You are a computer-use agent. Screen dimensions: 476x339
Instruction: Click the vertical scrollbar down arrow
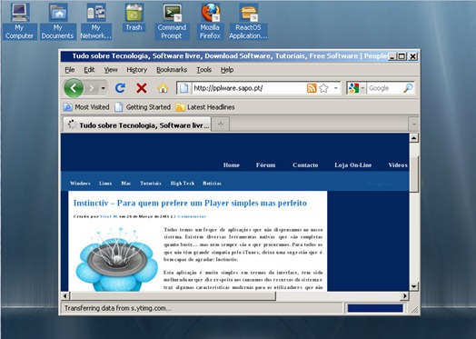tap(414, 286)
